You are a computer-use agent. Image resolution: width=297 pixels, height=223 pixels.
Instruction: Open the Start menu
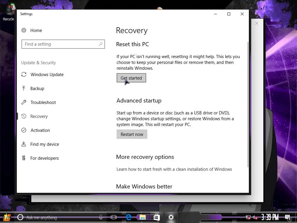pyautogui.click(x=7, y=217)
